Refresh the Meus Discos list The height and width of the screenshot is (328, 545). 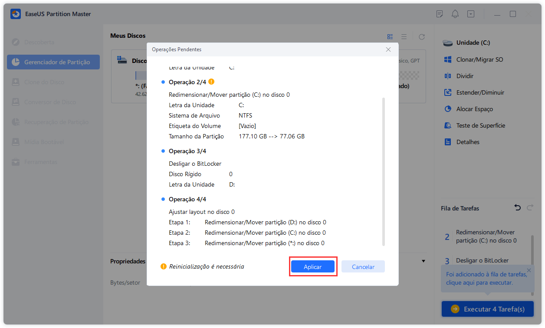(x=421, y=37)
